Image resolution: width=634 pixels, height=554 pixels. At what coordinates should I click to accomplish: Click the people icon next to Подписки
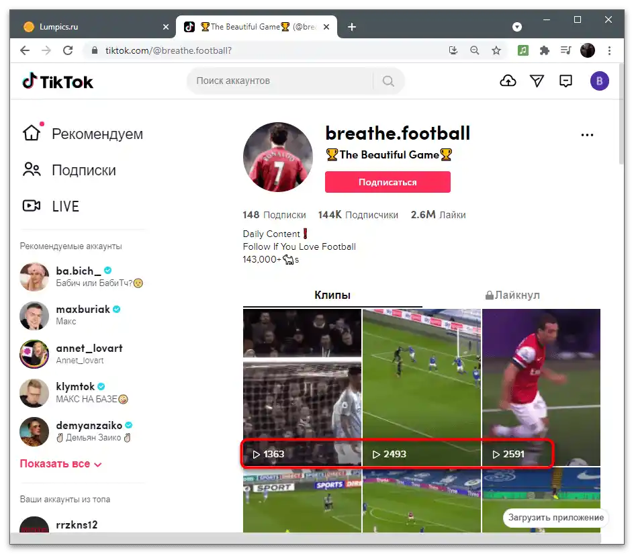click(x=32, y=170)
